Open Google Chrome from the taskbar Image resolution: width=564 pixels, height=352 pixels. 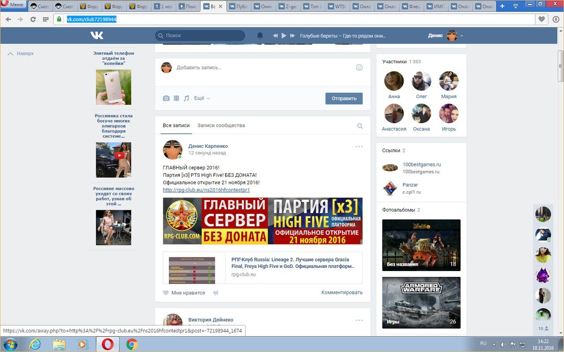(x=132, y=344)
